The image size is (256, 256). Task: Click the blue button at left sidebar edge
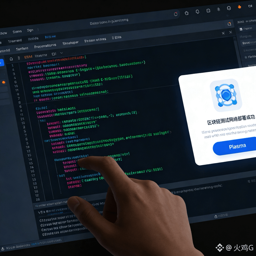tap(2, 63)
